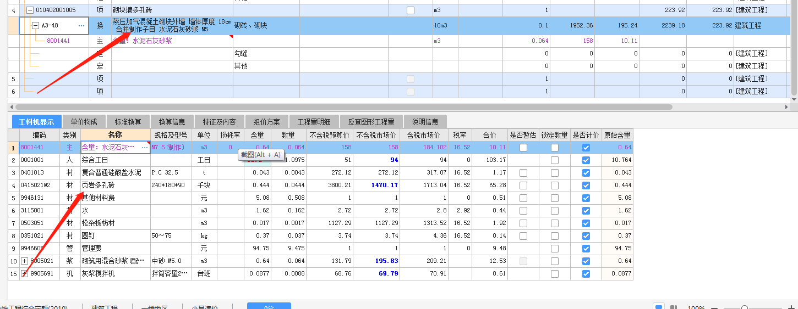This screenshot has width=798, height=309.
Task: Select the 1470.17 market price cell
Action: pos(376,186)
